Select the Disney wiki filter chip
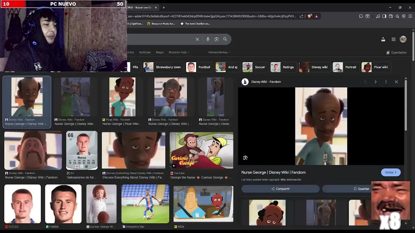The image size is (415, 233). [314, 67]
